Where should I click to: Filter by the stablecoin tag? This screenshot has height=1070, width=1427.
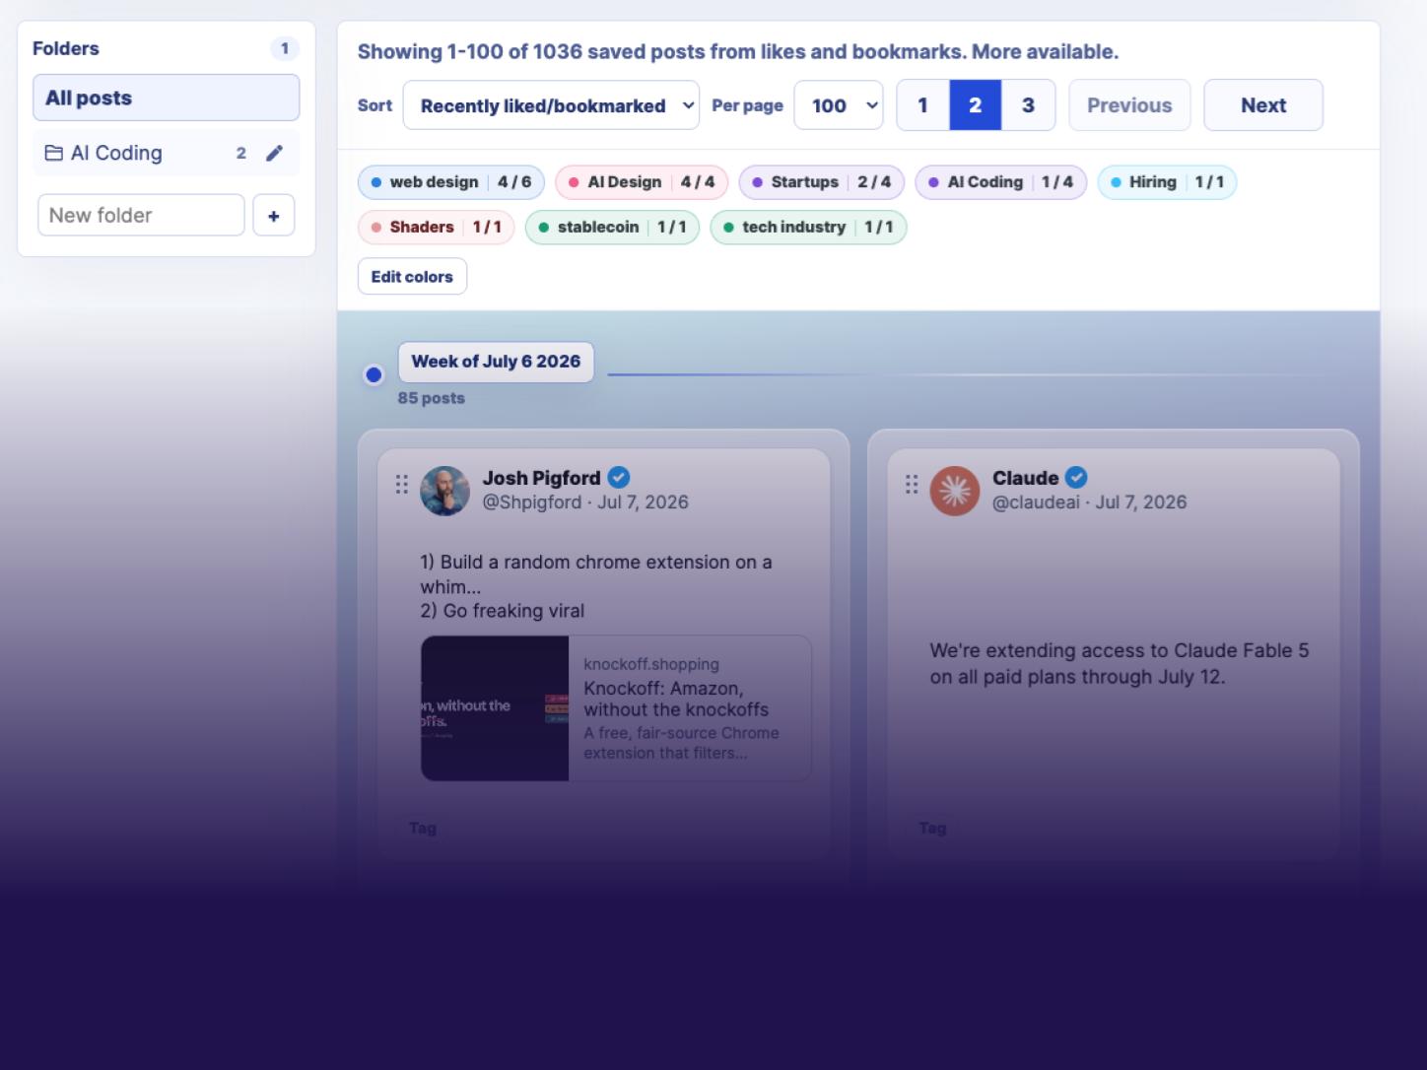(x=613, y=228)
